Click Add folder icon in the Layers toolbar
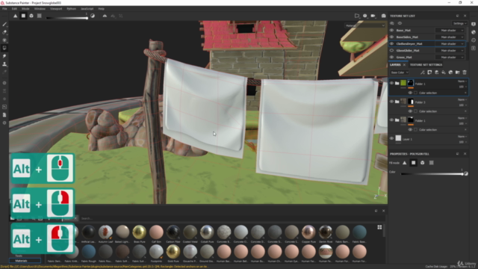Image resolution: width=478 pixels, height=269 pixels. coord(458,72)
